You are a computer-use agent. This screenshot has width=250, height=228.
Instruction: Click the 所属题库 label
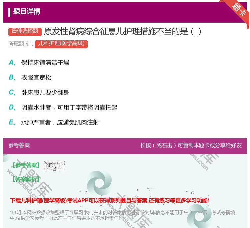click(x=21, y=44)
